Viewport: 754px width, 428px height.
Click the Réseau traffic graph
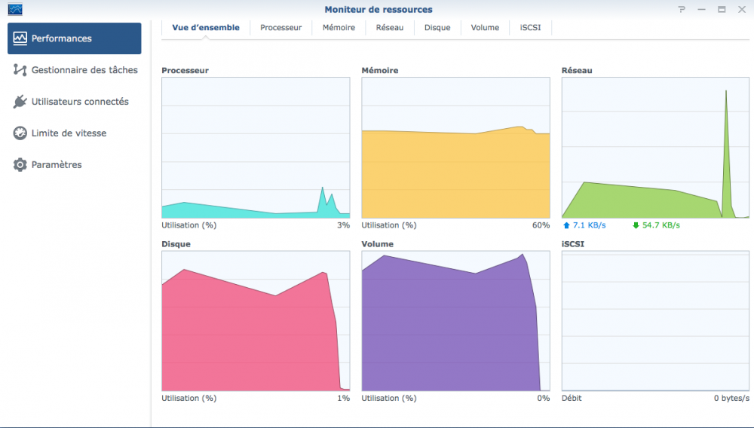coord(655,148)
